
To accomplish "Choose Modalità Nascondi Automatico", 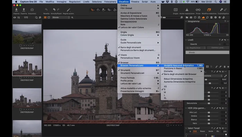I will click(182, 66).
